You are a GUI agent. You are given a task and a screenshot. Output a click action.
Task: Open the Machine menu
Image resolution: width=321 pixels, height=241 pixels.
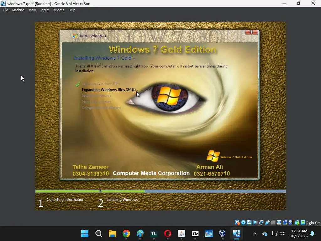pos(18,10)
